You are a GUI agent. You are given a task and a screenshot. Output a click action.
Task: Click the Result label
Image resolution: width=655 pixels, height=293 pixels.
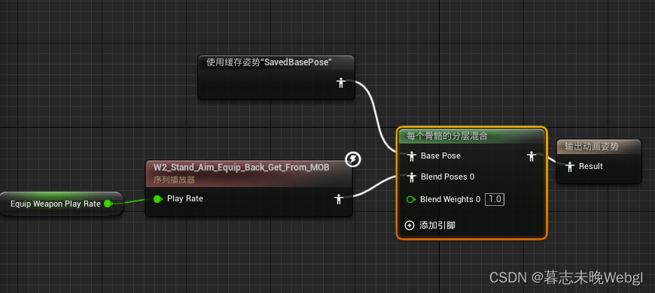click(591, 167)
